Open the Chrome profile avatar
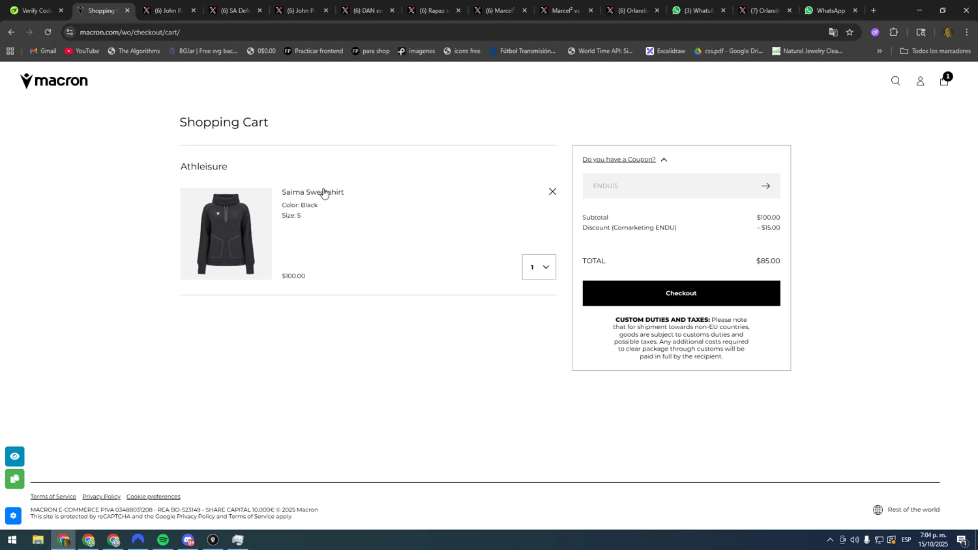 [x=948, y=32]
